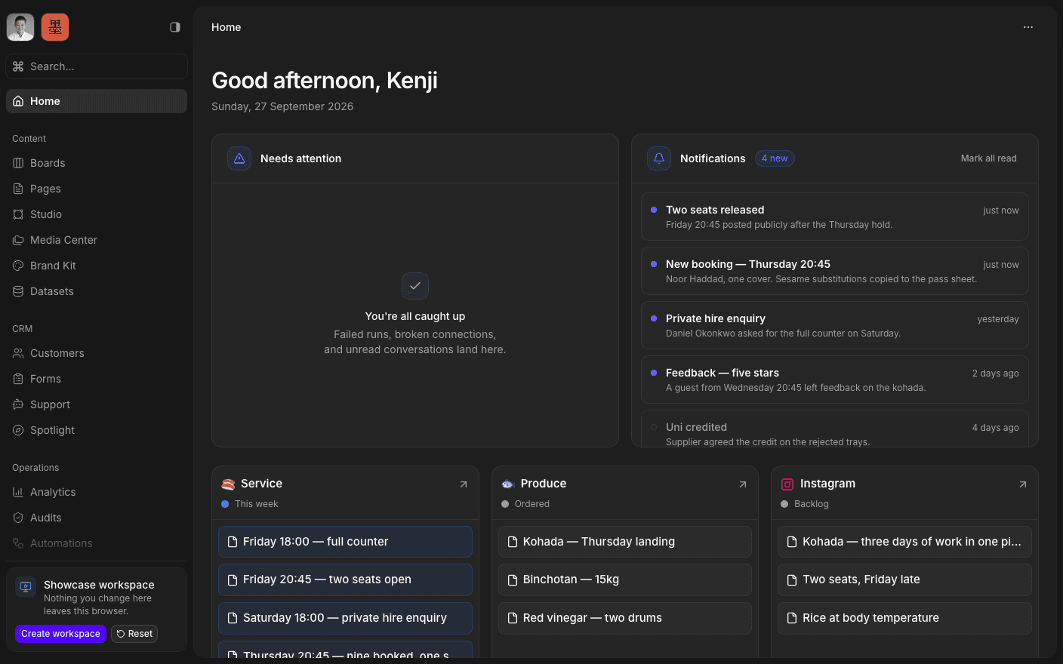Go to Home in sidebar
Image resolution: width=1063 pixels, height=664 pixels.
[x=97, y=101]
